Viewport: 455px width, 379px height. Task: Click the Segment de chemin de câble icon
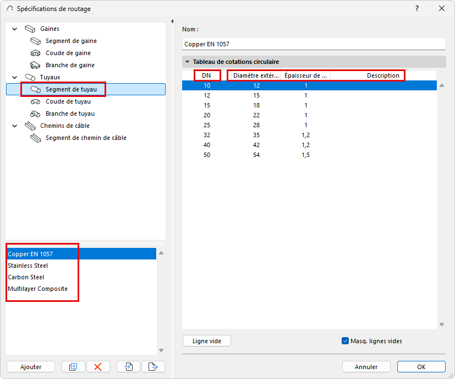[x=35, y=138]
